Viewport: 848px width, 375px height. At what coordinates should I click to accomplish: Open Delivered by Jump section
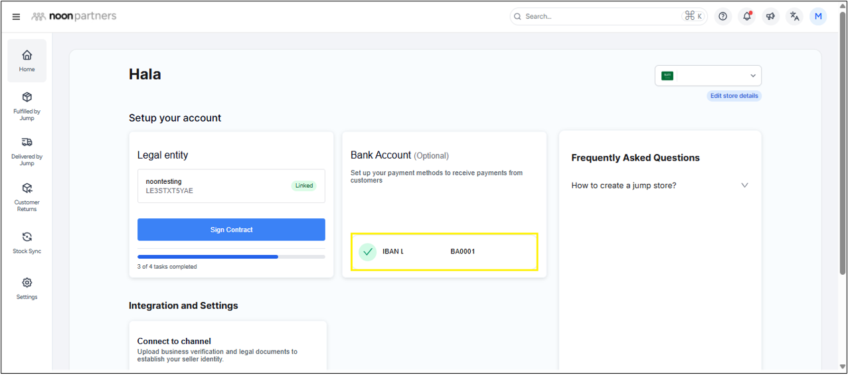pyautogui.click(x=27, y=151)
